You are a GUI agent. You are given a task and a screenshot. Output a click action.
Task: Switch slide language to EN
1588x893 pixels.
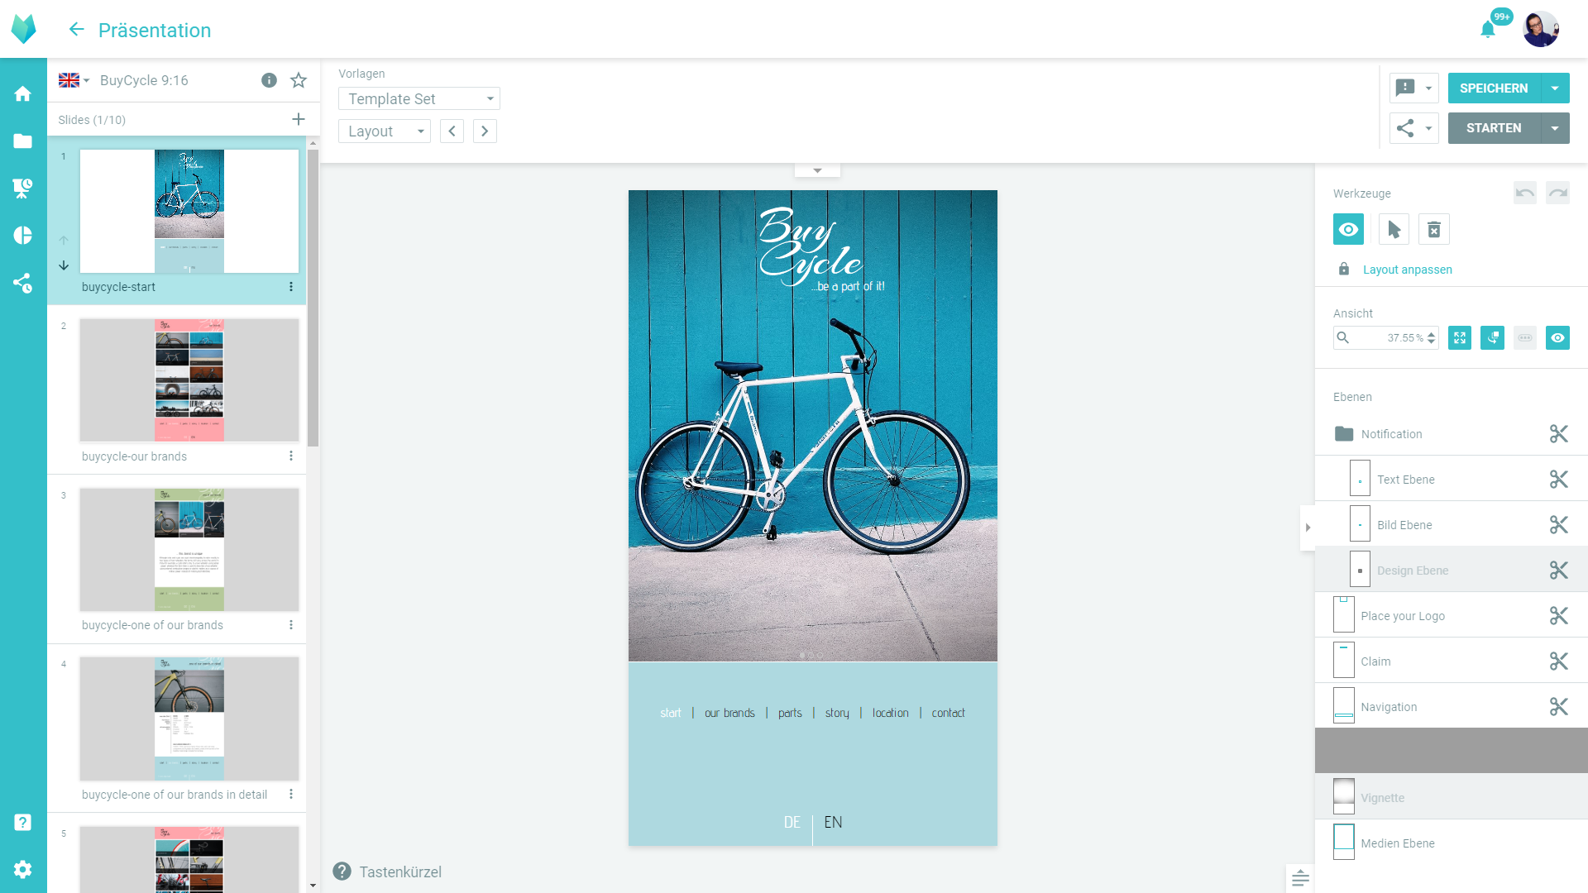(x=833, y=822)
